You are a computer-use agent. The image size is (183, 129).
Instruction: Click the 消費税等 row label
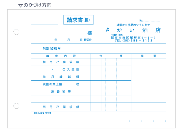coord(61,92)
